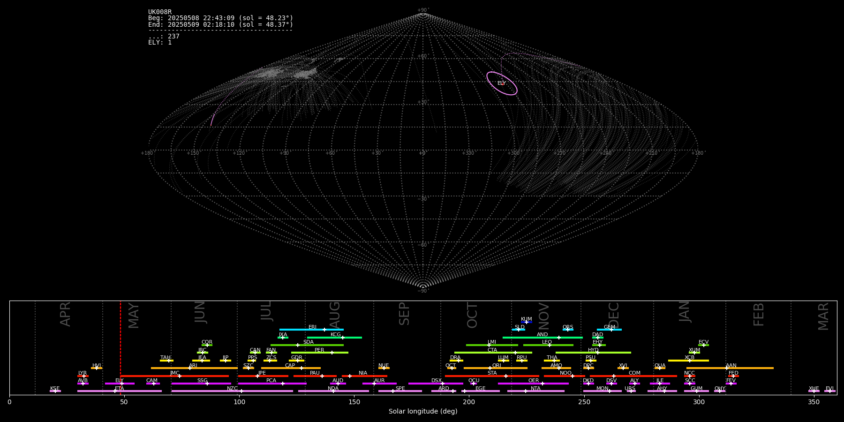Click the yellow XCB activity bar
The height and width of the screenshot is (422, 844).
[x=688, y=361]
